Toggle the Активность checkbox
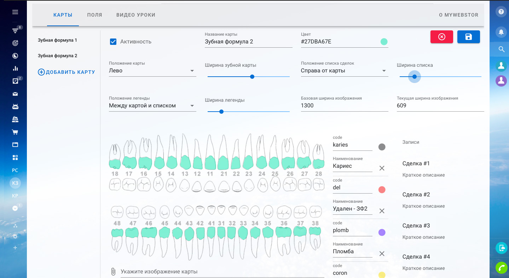This screenshot has height=278, width=509. coord(113,42)
